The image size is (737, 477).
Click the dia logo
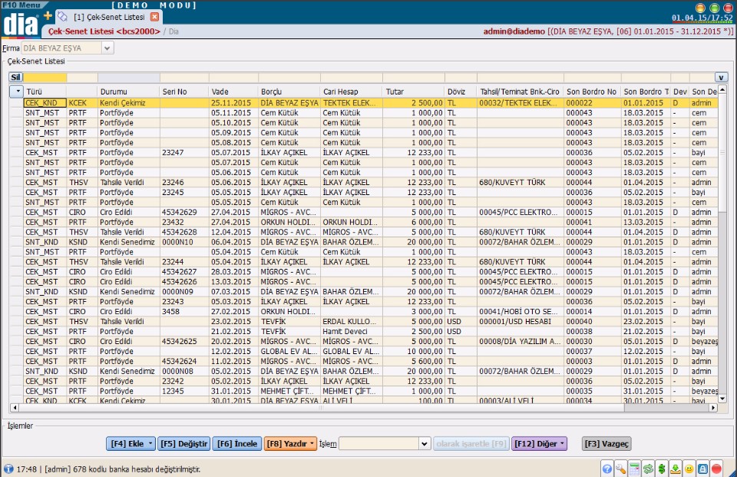pyautogui.click(x=20, y=24)
